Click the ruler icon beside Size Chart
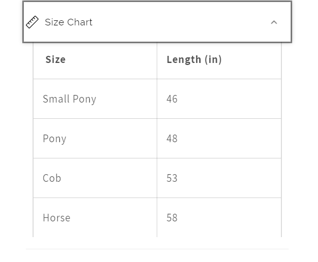Screen dimensions: 318x262 [32, 22]
